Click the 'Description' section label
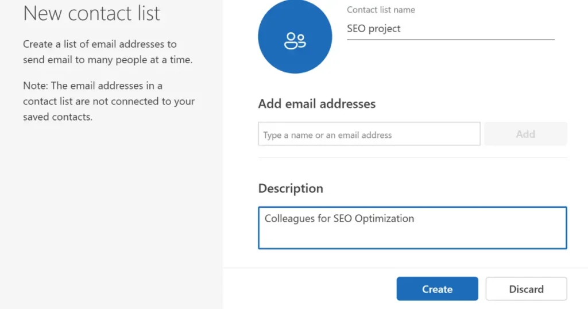The image size is (588, 309). 291,188
